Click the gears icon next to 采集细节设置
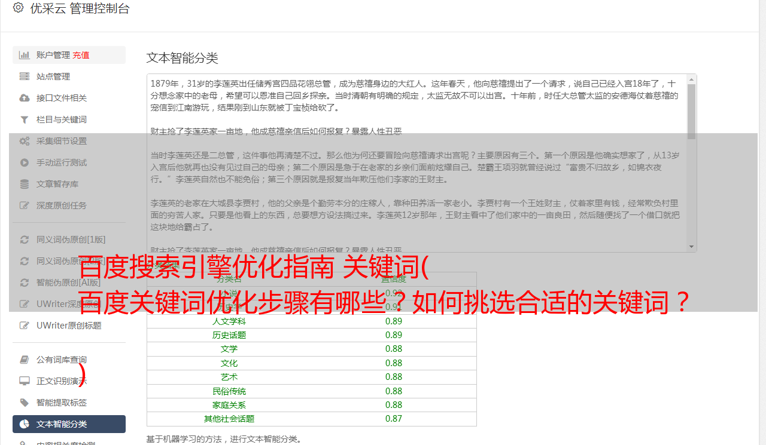Viewport: 766px width, 445px height. point(25,141)
